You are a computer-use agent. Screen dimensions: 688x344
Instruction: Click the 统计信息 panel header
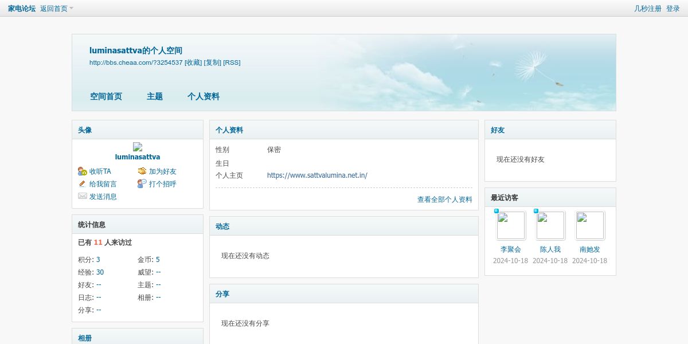(138, 225)
